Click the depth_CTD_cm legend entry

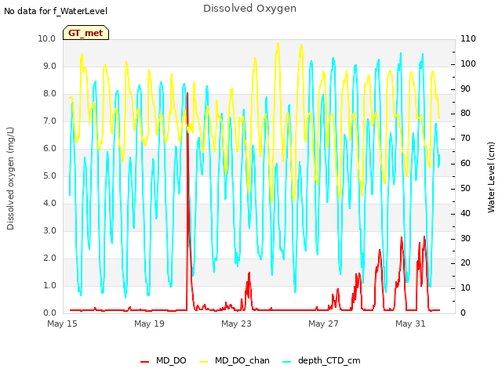pyautogui.click(x=322, y=360)
